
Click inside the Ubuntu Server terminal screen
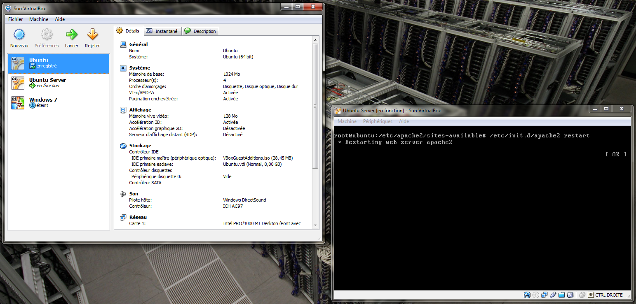[482, 208]
